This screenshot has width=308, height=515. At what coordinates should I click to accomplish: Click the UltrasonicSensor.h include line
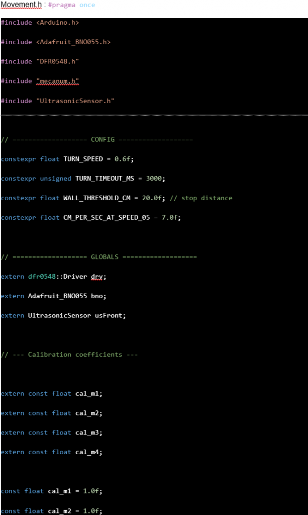click(58, 101)
